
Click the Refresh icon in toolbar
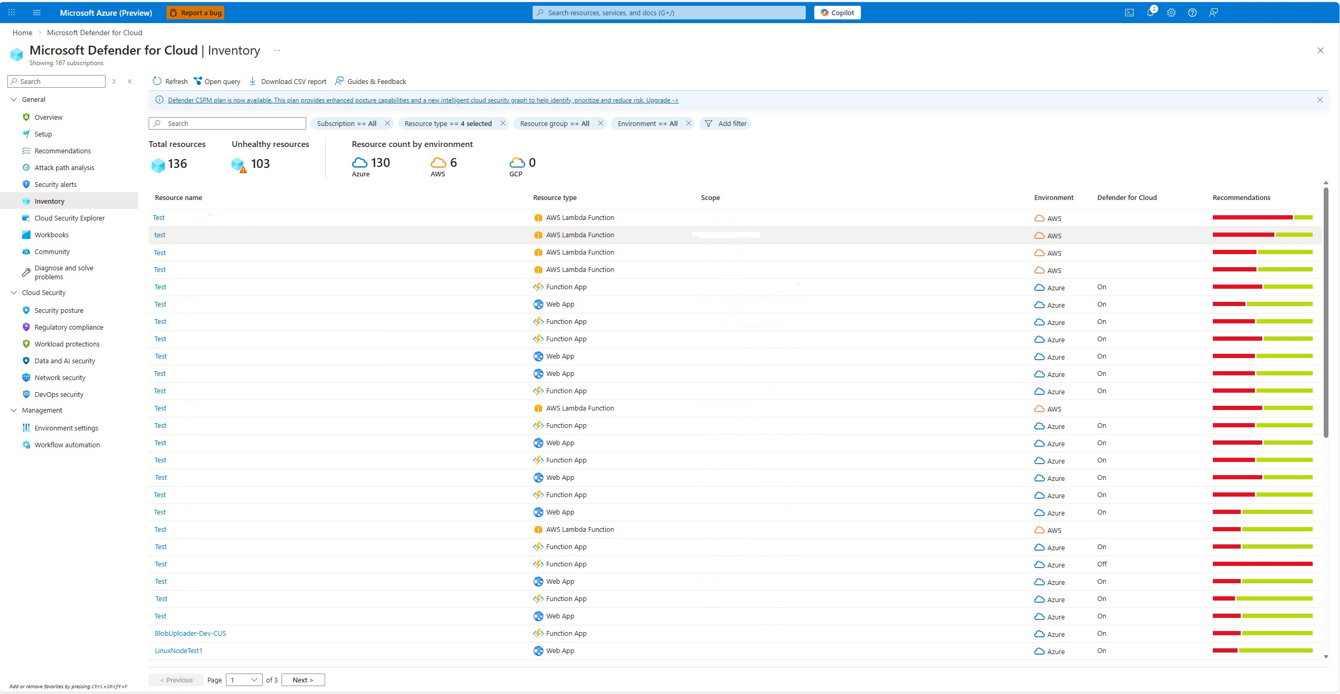[x=157, y=81]
